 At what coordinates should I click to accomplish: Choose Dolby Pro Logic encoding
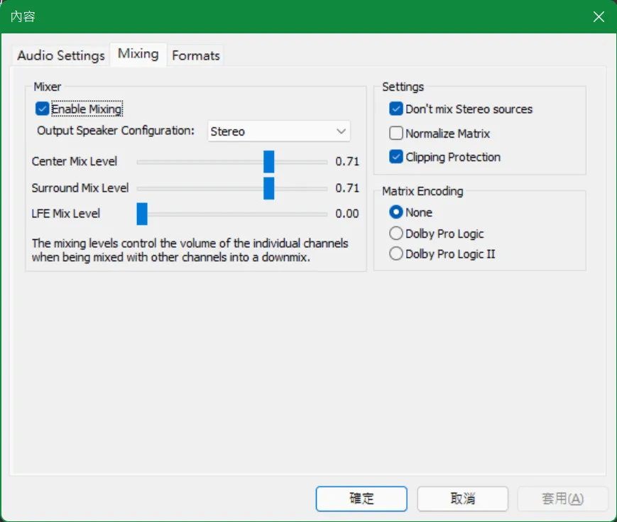(x=395, y=234)
